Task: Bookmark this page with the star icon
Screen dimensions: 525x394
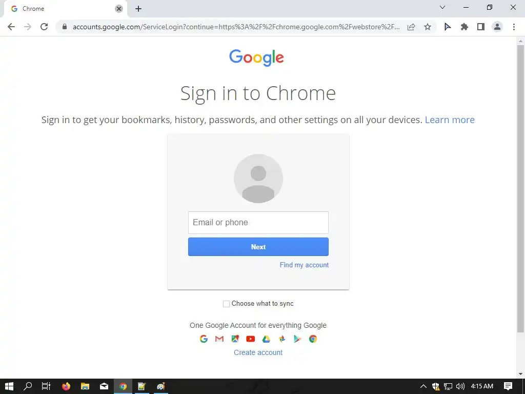Action: click(x=428, y=27)
